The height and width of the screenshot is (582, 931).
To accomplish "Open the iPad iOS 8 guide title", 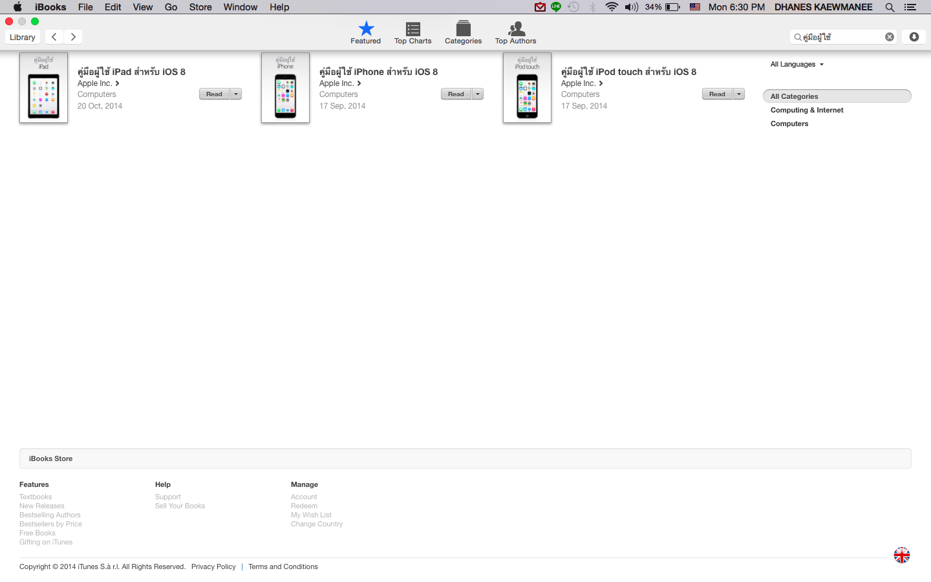I will pos(131,71).
